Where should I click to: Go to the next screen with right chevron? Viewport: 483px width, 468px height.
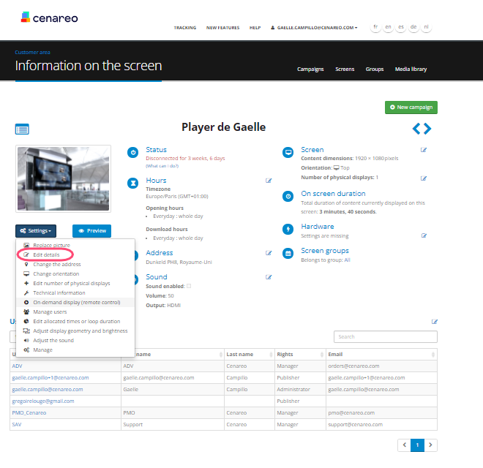[427, 129]
